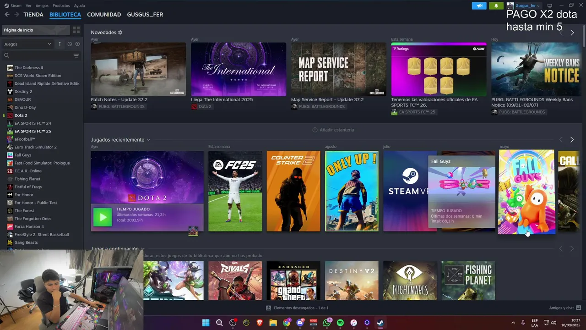Viewport: 586px width, 330px height.
Task: Open the Little Nightmares cover
Action: pyautogui.click(x=410, y=280)
